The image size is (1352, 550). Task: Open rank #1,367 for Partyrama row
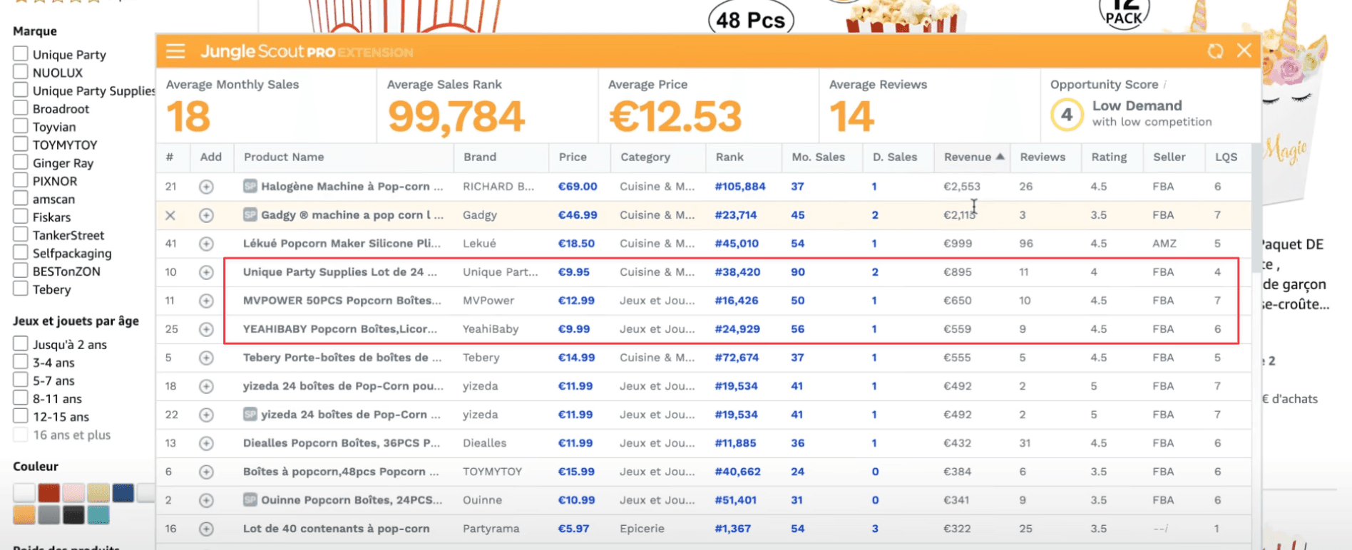[x=733, y=529]
